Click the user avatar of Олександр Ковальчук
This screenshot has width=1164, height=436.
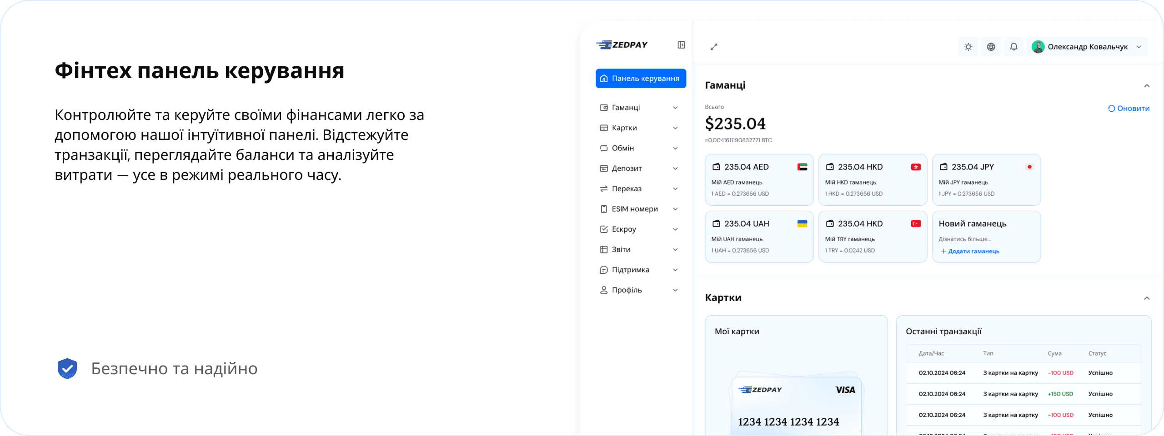point(1038,47)
